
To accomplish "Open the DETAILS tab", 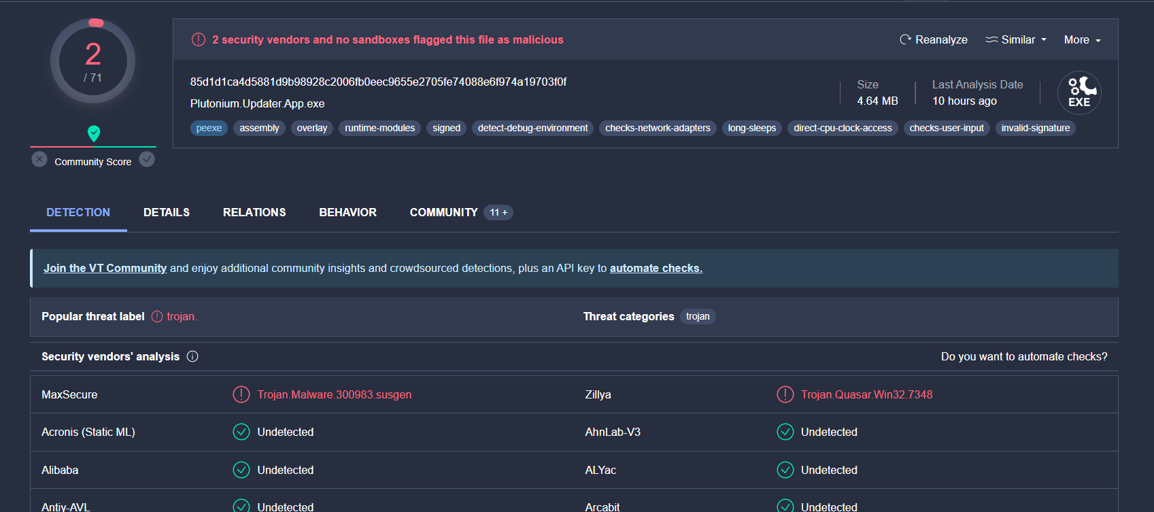I will 167,212.
